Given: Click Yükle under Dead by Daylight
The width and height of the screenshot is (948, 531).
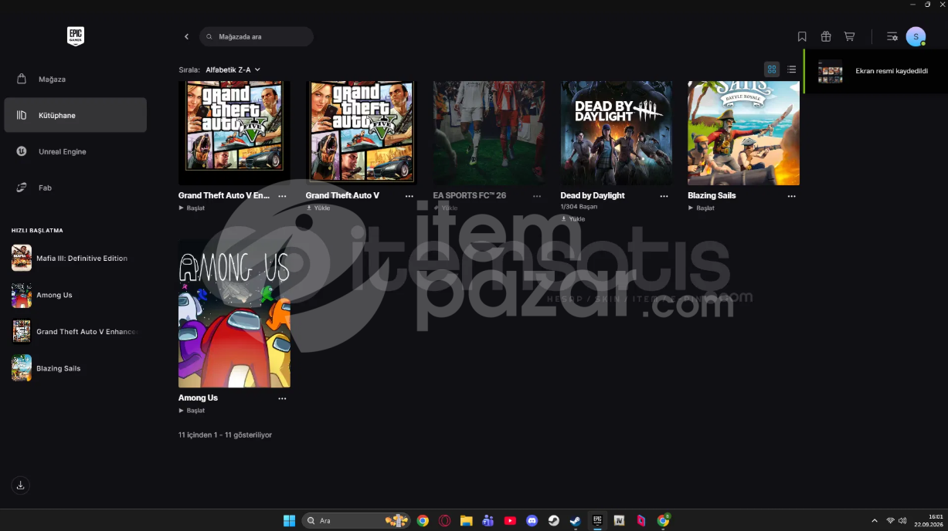Looking at the screenshot, I should [573, 219].
